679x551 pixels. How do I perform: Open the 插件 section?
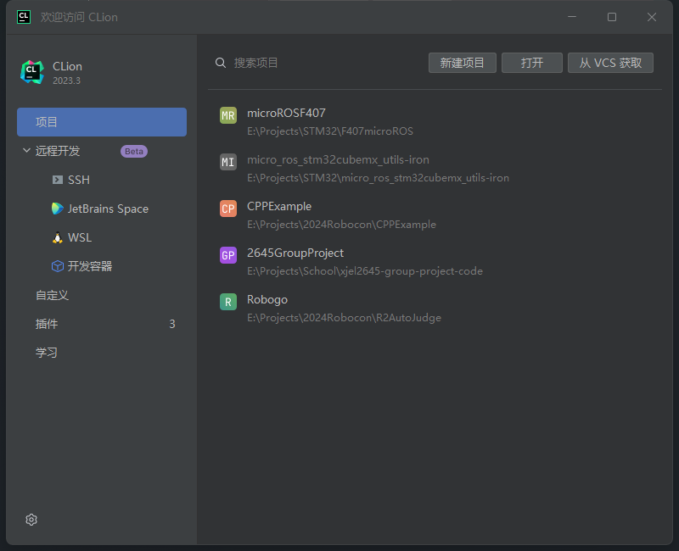coord(48,324)
